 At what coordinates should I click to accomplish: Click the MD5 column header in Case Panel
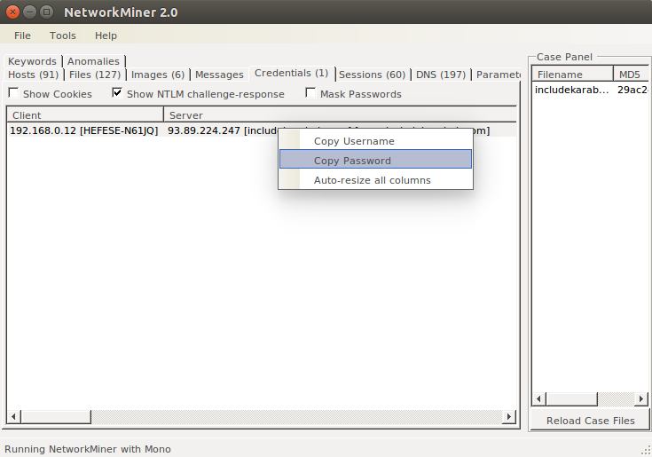pyautogui.click(x=631, y=75)
